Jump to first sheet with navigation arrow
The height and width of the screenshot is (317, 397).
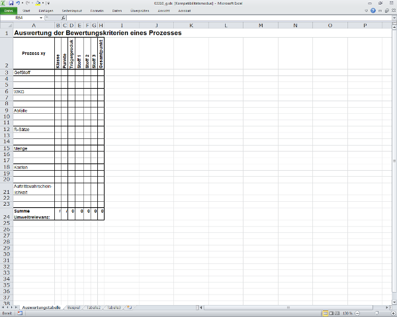point(3,308)
